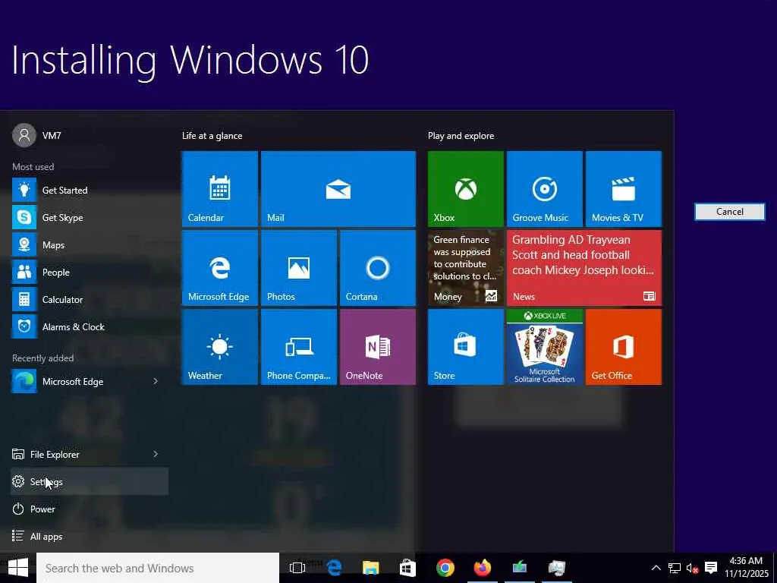
Task: Cancel the Windows 10 installation
Action: [x=729, y=212]
